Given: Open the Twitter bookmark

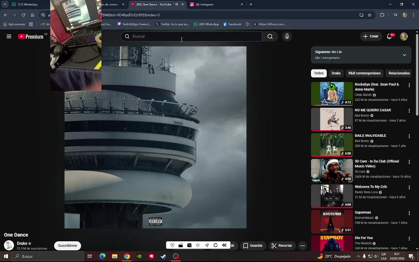Looking at the screenshot, I should 172,24.
